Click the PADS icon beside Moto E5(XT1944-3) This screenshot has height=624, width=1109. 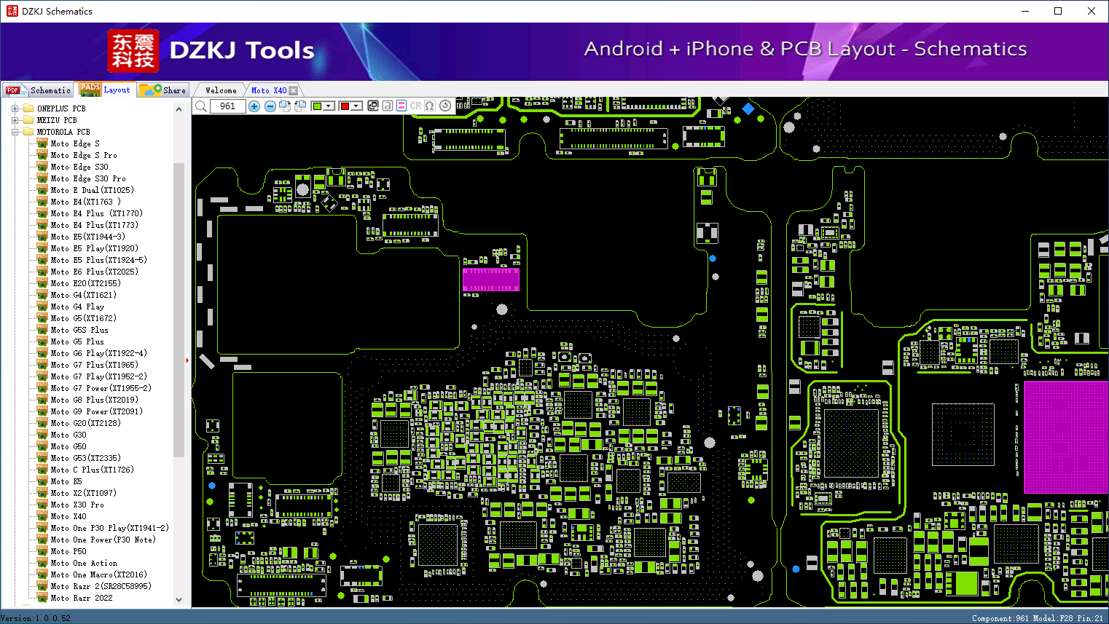click(x=42, y=237)
